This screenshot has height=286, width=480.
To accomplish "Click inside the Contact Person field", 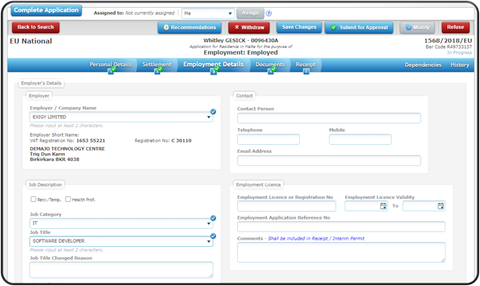I will [329, 118].
